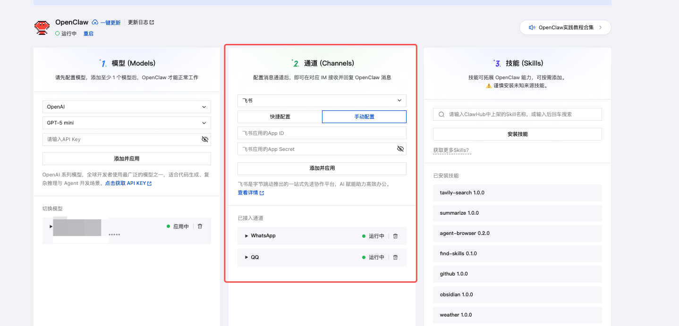Click the 飞书应用的App ID input field
The image size is (679, 326).
322,133
